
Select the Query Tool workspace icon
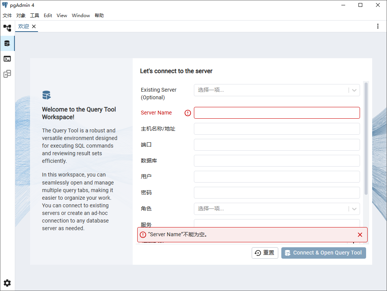point(7,43)
